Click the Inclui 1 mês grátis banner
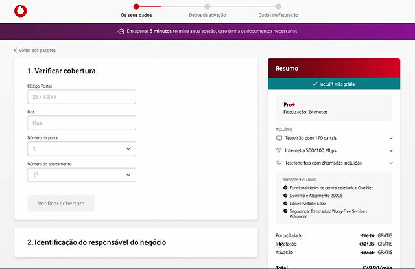Screen dimensions: 415x269 tap(334, 84)
